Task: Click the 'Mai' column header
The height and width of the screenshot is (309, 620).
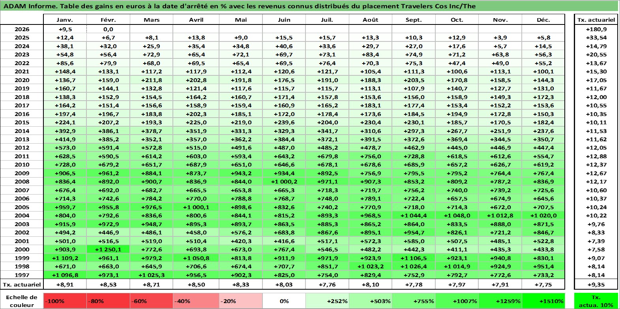Action: pos(241,20)
